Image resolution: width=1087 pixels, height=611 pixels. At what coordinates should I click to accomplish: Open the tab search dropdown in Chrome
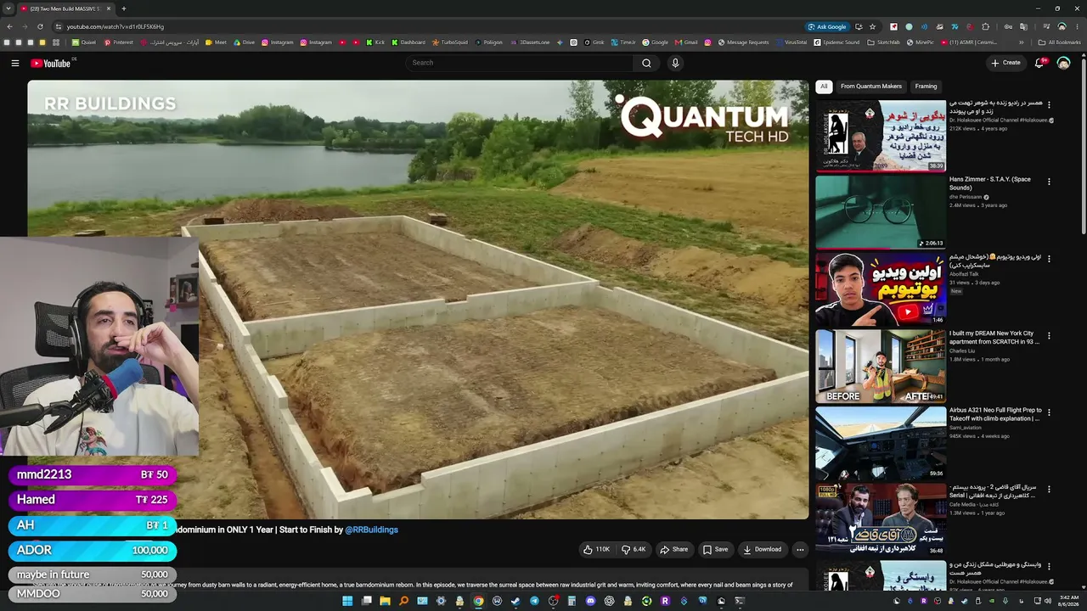[x=9, y=8]
